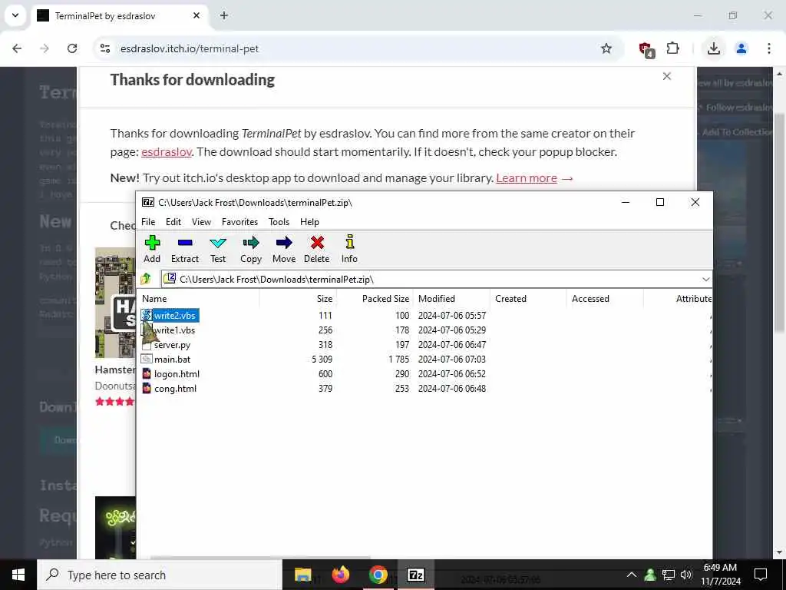Image resolution: width=786 pixels, height=590 pixels.
Task: Open the File menu in 7-Zip
Action: 148,222
